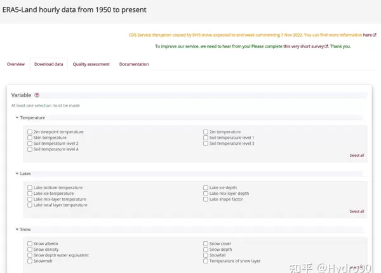381x273 pixels.
Task: Go to the Documentation tab
Action: [134, 64]
